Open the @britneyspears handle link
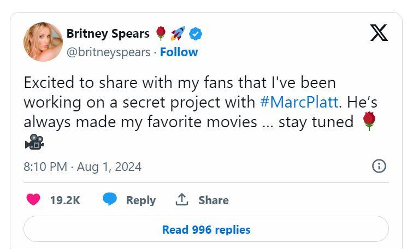The height and width of the screenshot is (249, 413). [108, 52]
